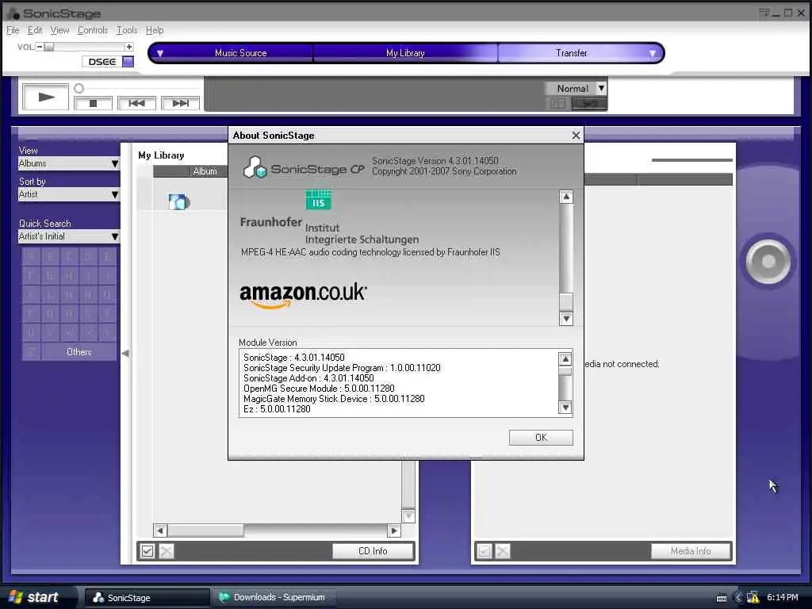Click the album icon in My Library
Screen dimensions: 812x609
click(179, 201)
